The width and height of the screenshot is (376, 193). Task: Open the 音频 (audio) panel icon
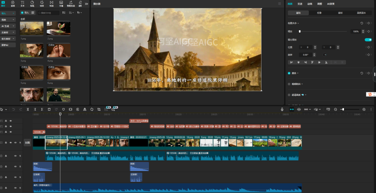coord(13,3)
